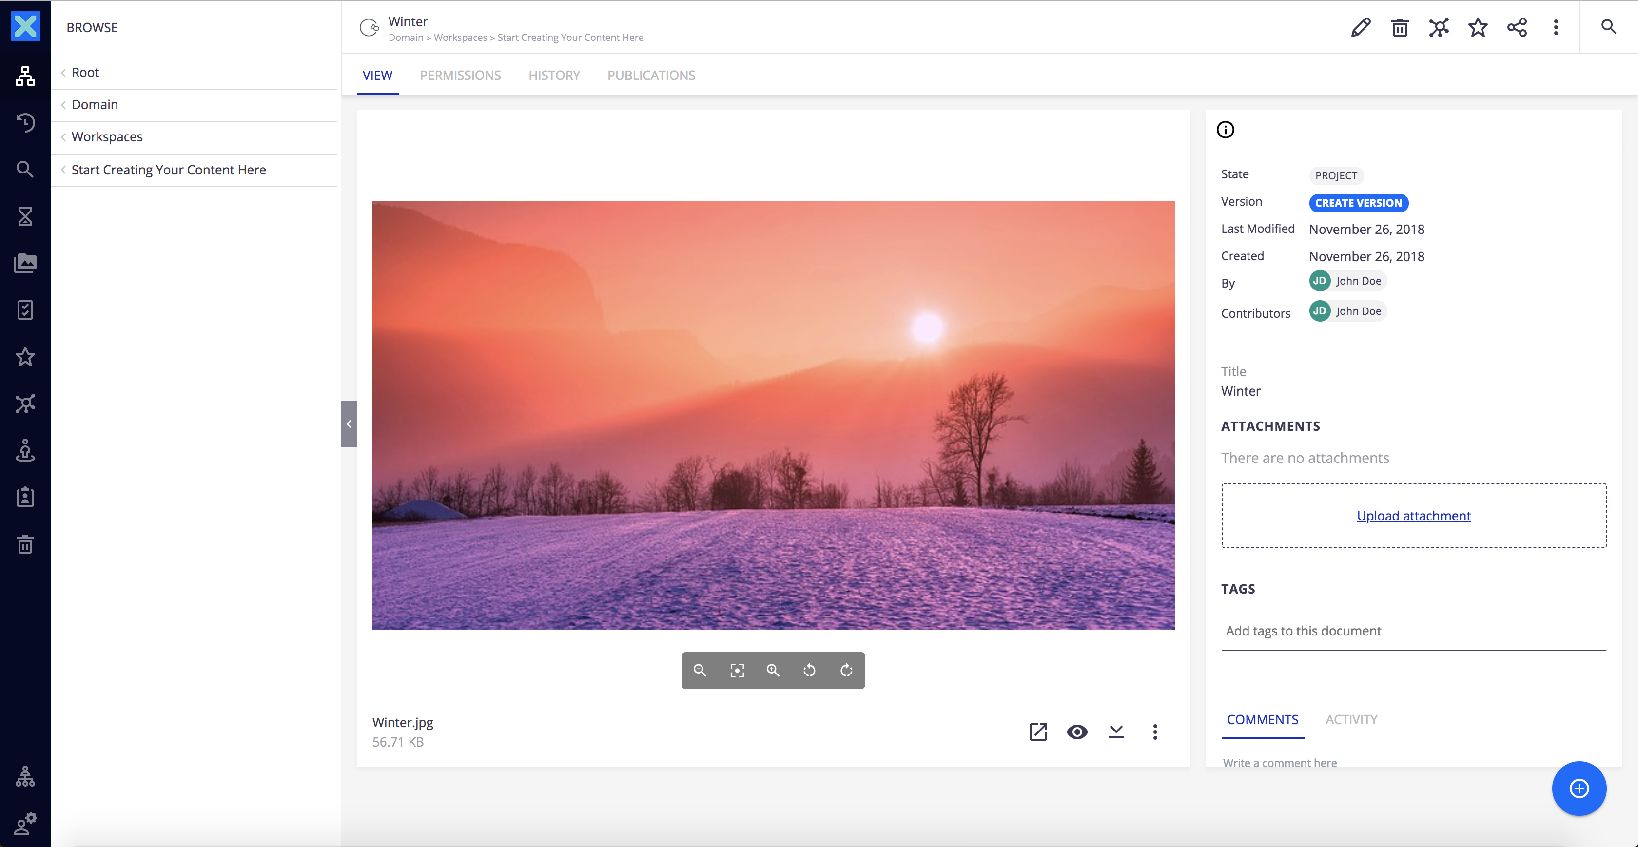The width and height of the screenshot is (1638, 847).
Task: Open the top-right search magnifier
Action: click(1609, 27)
